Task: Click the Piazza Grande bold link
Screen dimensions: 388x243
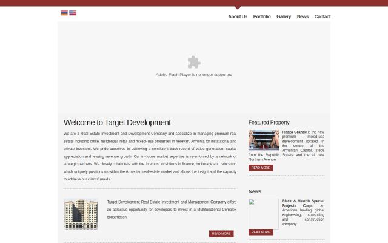Action: tap(294, 132)
